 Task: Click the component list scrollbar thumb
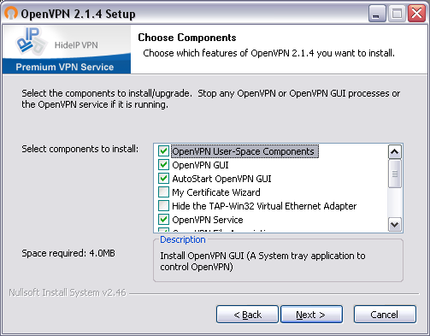[395, 174]
